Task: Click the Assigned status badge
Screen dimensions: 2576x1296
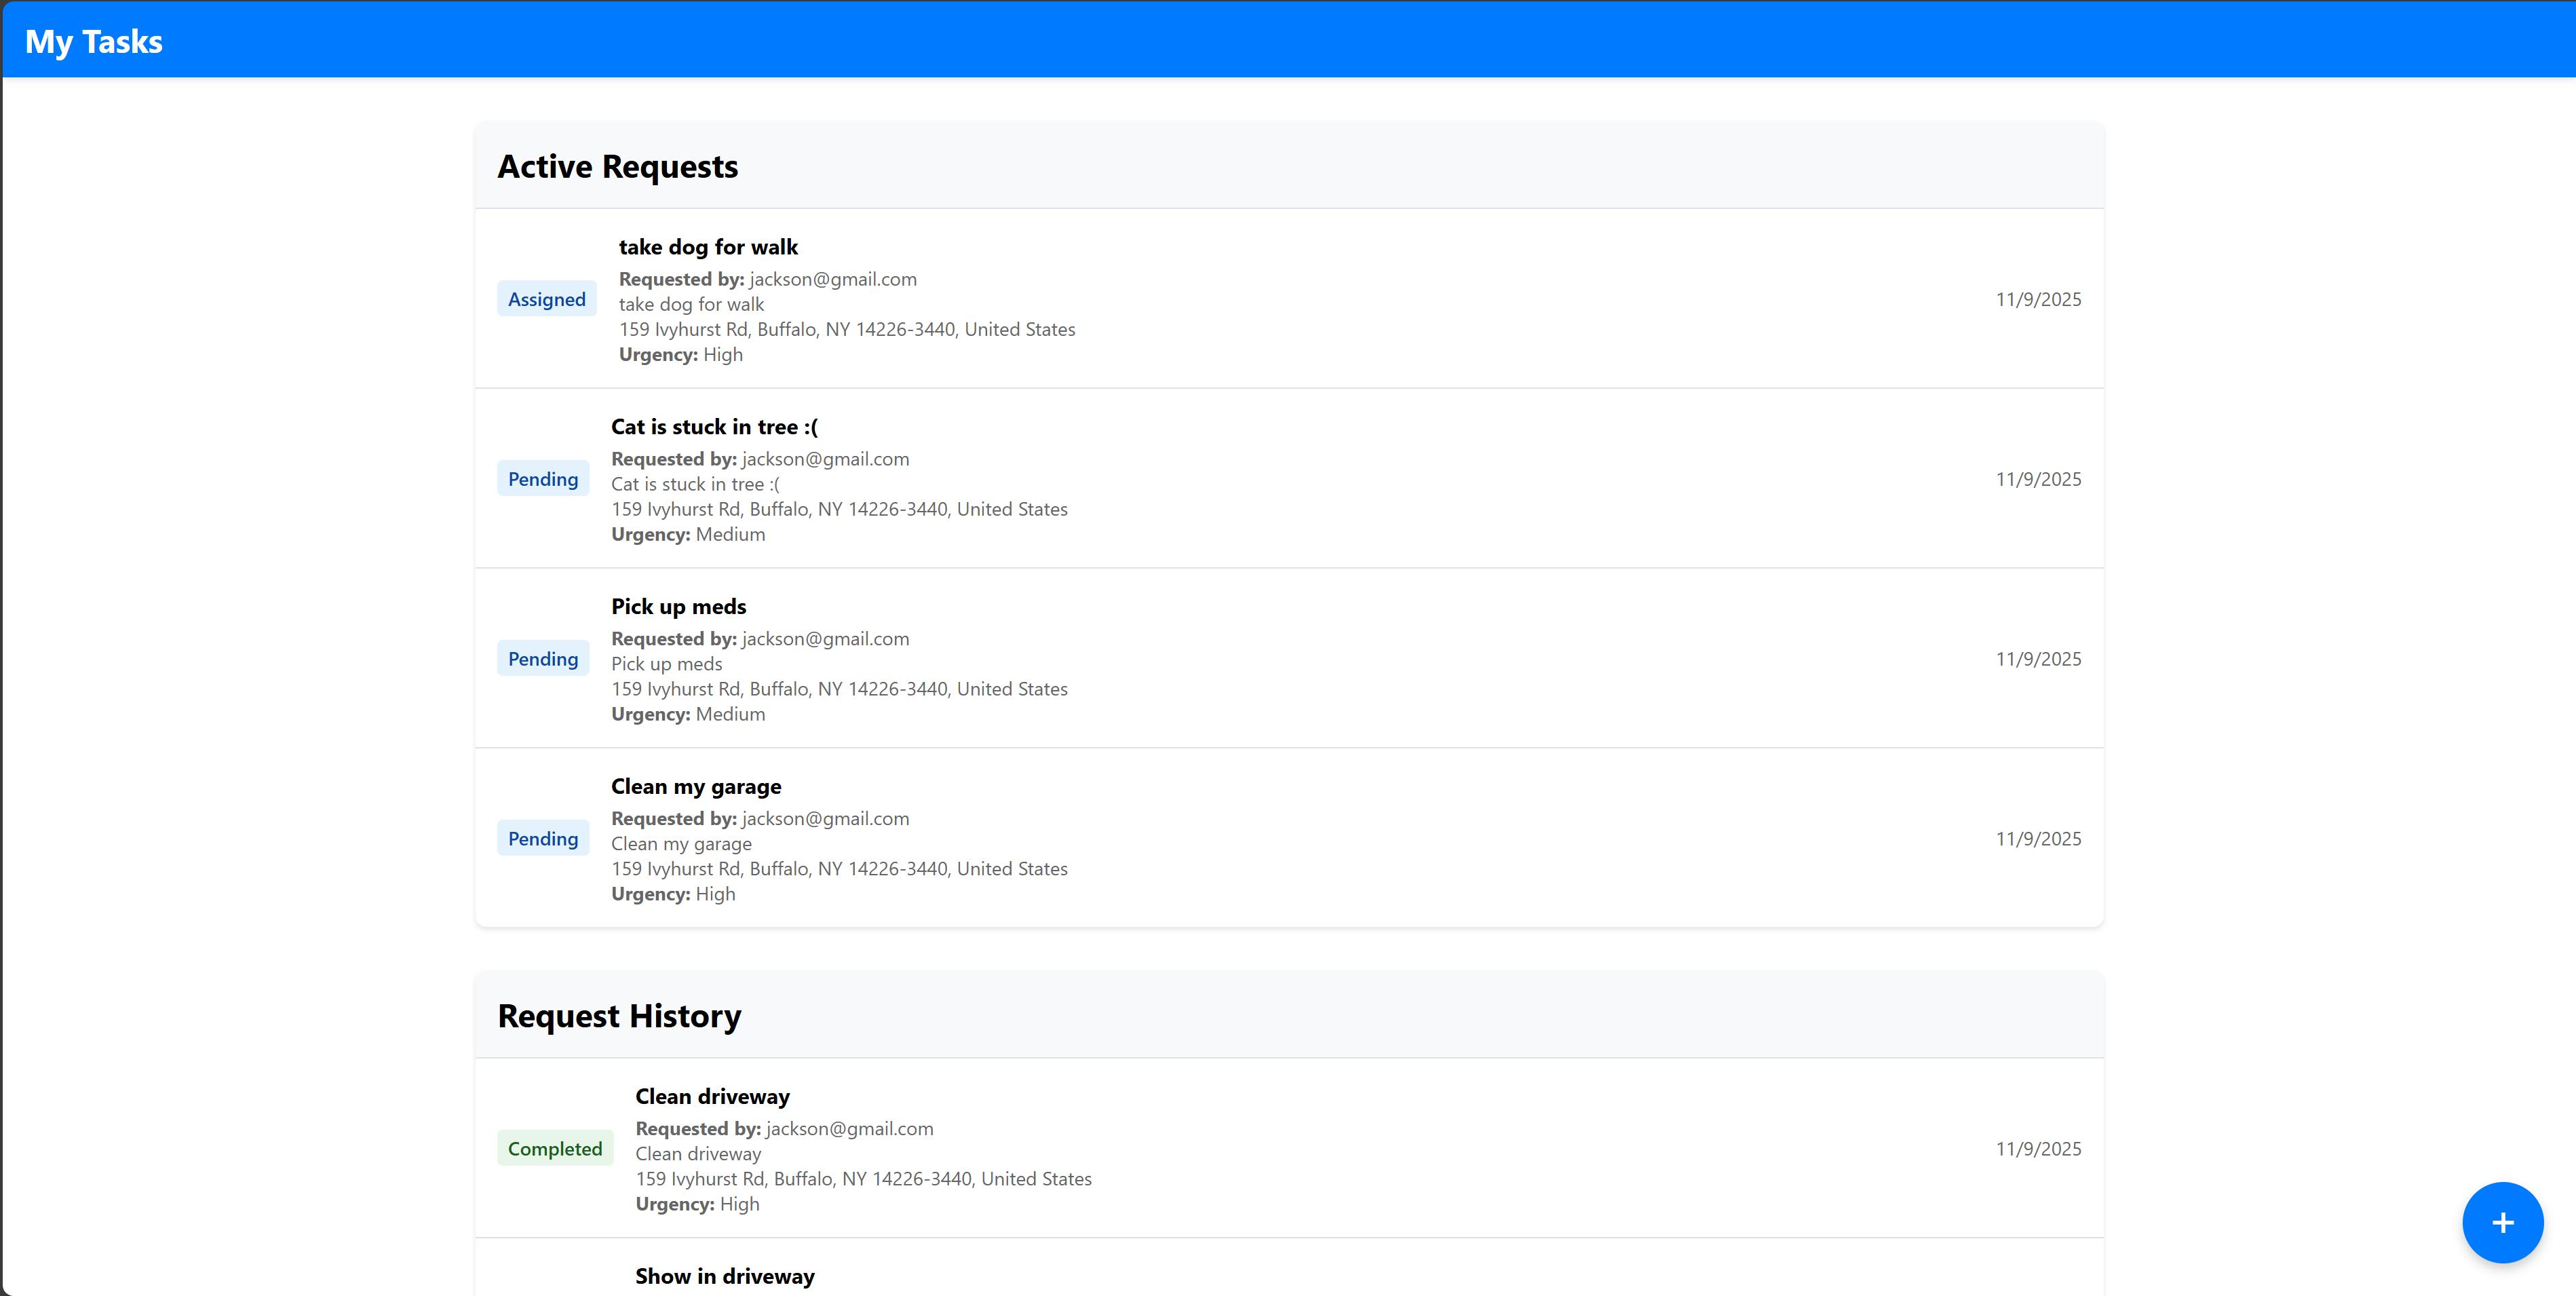Action: click(546, 299)
